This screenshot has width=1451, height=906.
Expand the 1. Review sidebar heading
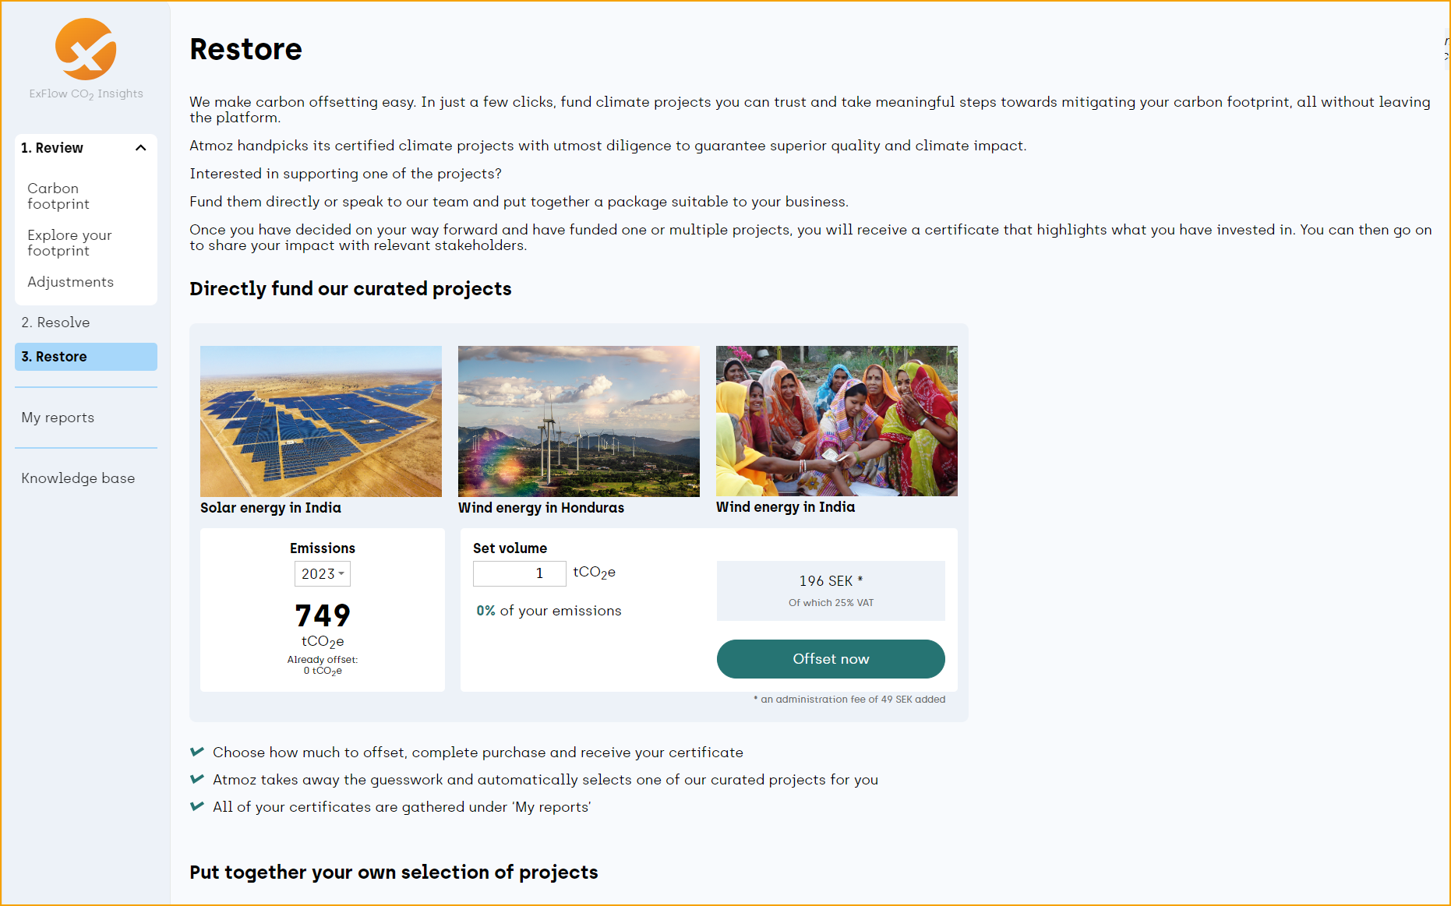(x=52, y=148)
